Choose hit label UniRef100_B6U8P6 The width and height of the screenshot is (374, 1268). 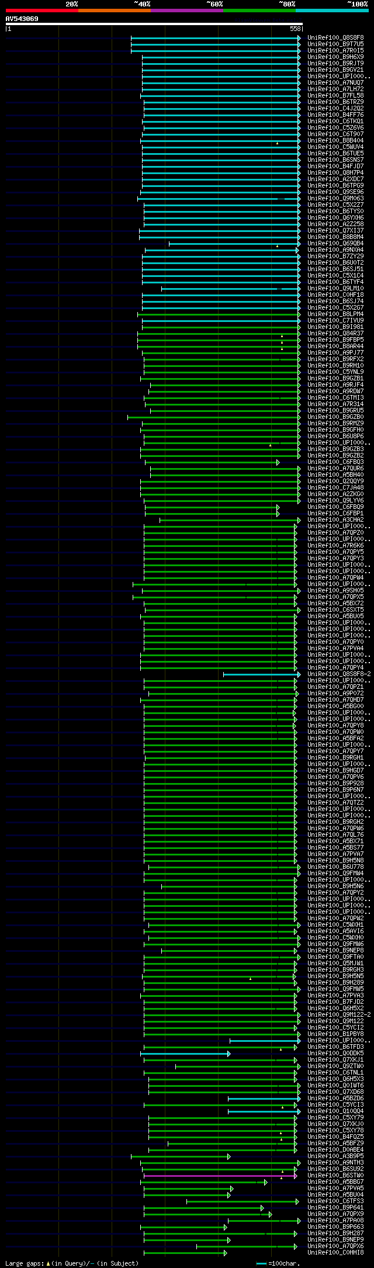(x=335, y=436)
